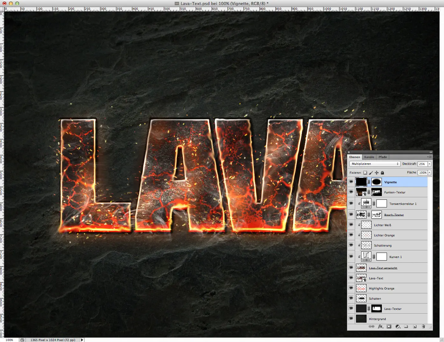The width and height of the screenshot is (444, 342).
Task: Hide the Funken-Textur layer
Action: pos(351,192)
